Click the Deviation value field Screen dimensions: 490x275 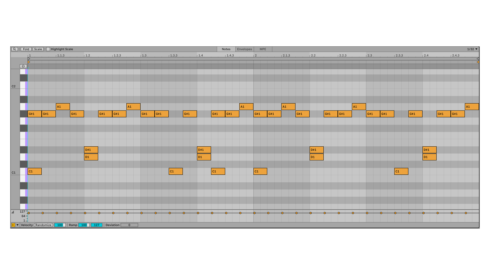129,225
